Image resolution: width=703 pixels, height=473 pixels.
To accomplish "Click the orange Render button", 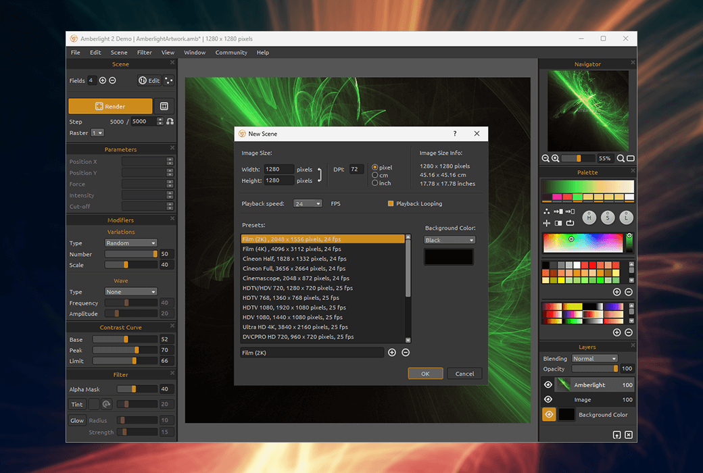I will click(110, 106).
